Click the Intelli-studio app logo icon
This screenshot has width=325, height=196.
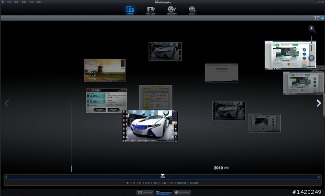[x=3, y=2]
